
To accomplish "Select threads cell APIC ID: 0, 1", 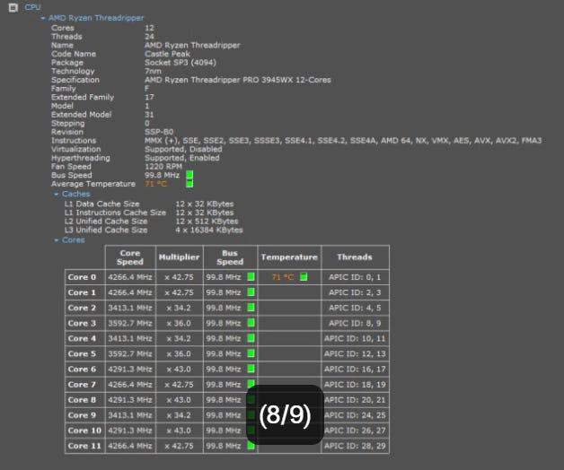I will tap(355, 277).
